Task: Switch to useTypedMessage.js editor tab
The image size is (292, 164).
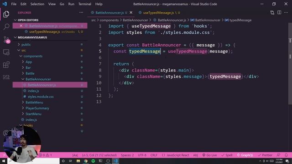Action: click(x=159, y=12)
